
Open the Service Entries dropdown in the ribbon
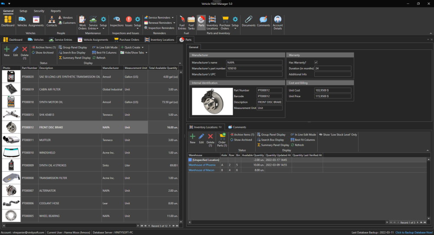[93, 23]
